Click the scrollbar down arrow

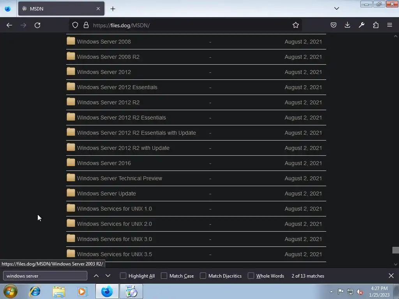click(395, 264)
